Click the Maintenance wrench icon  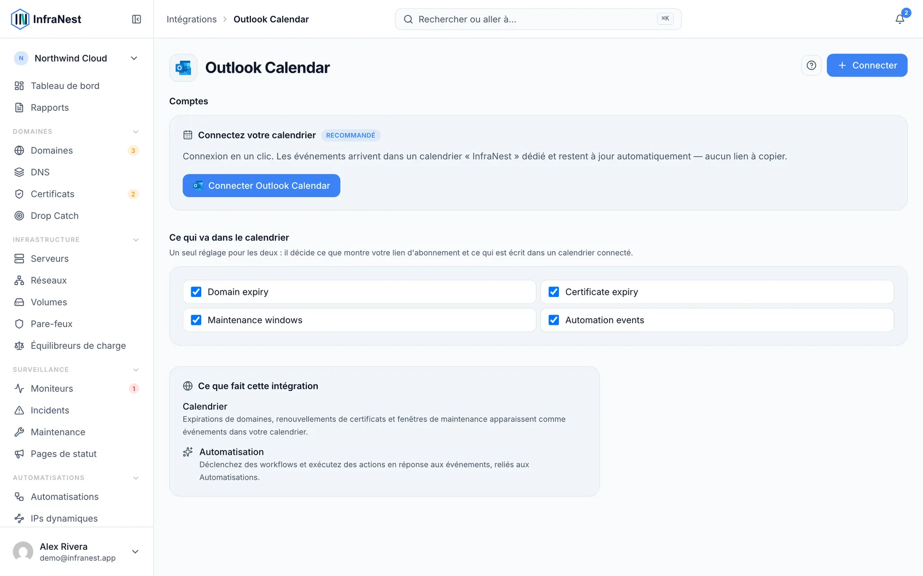pyautogui.click(x=19, y=432)
